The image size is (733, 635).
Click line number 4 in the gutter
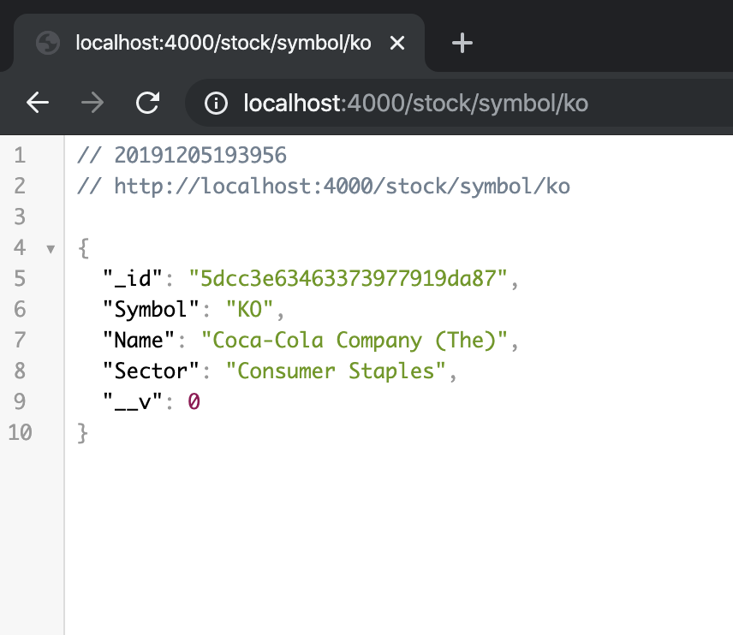20,247
